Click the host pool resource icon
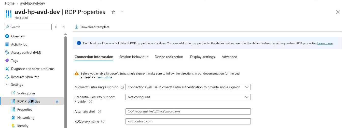 (x=9, y=14)
